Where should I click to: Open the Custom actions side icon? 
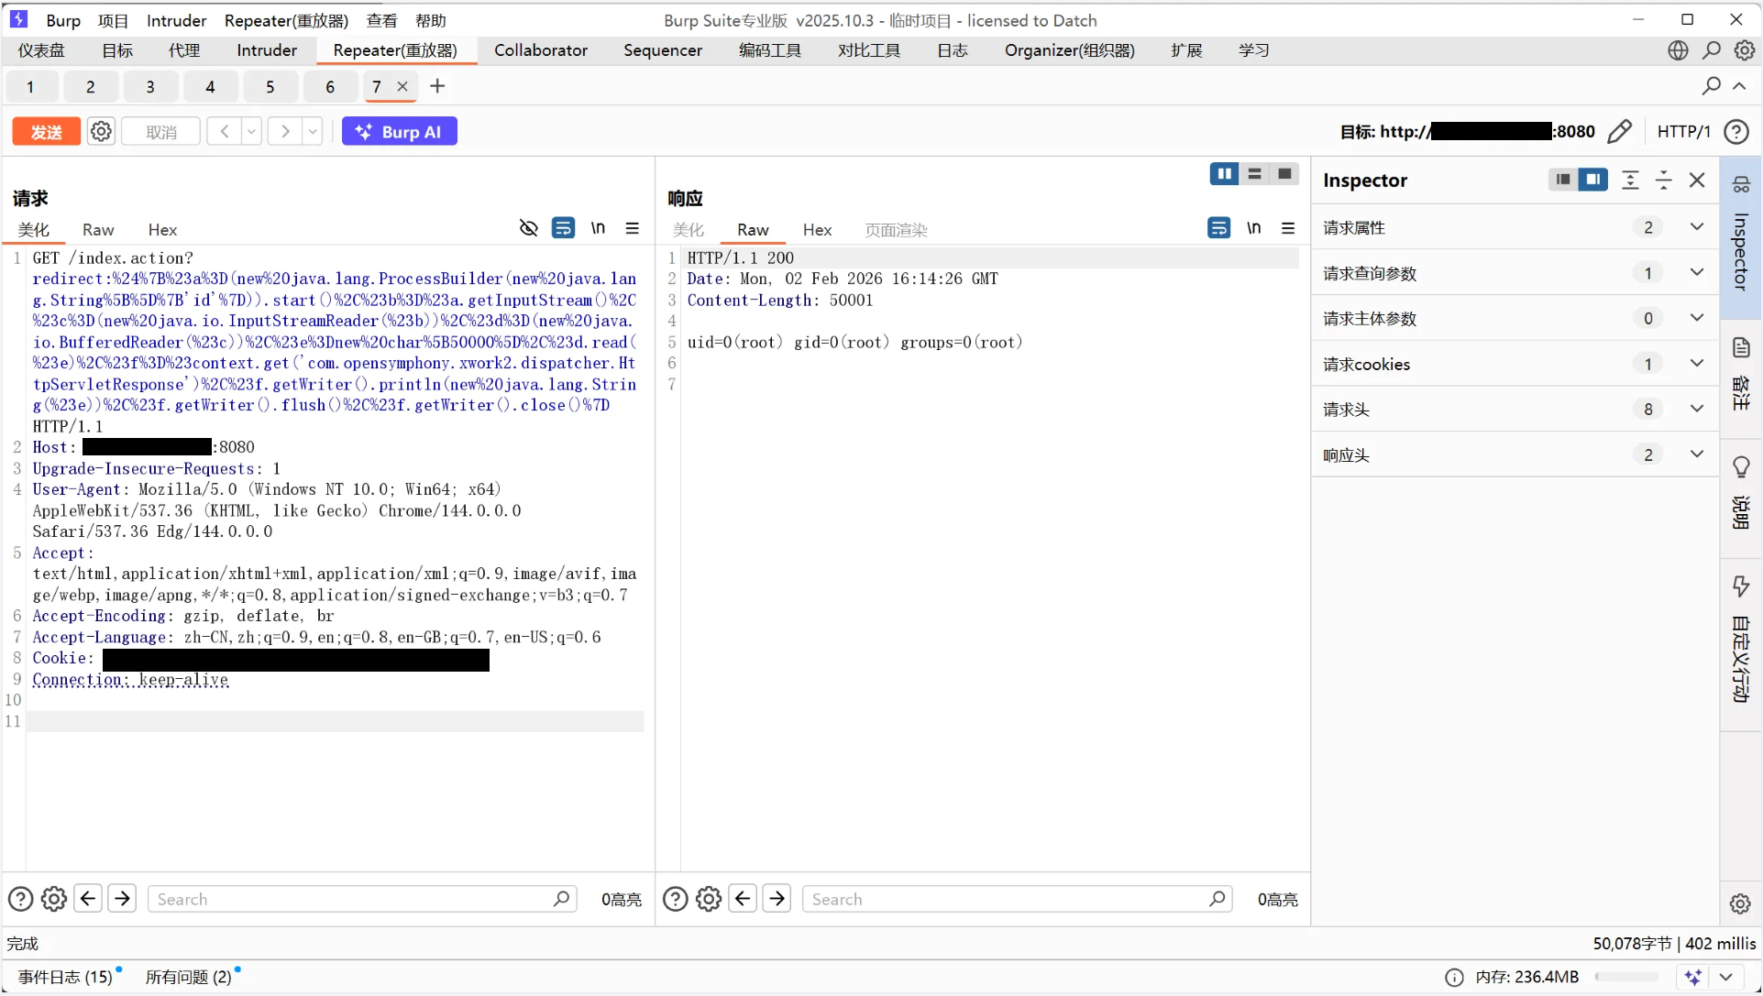(1741, 586)
